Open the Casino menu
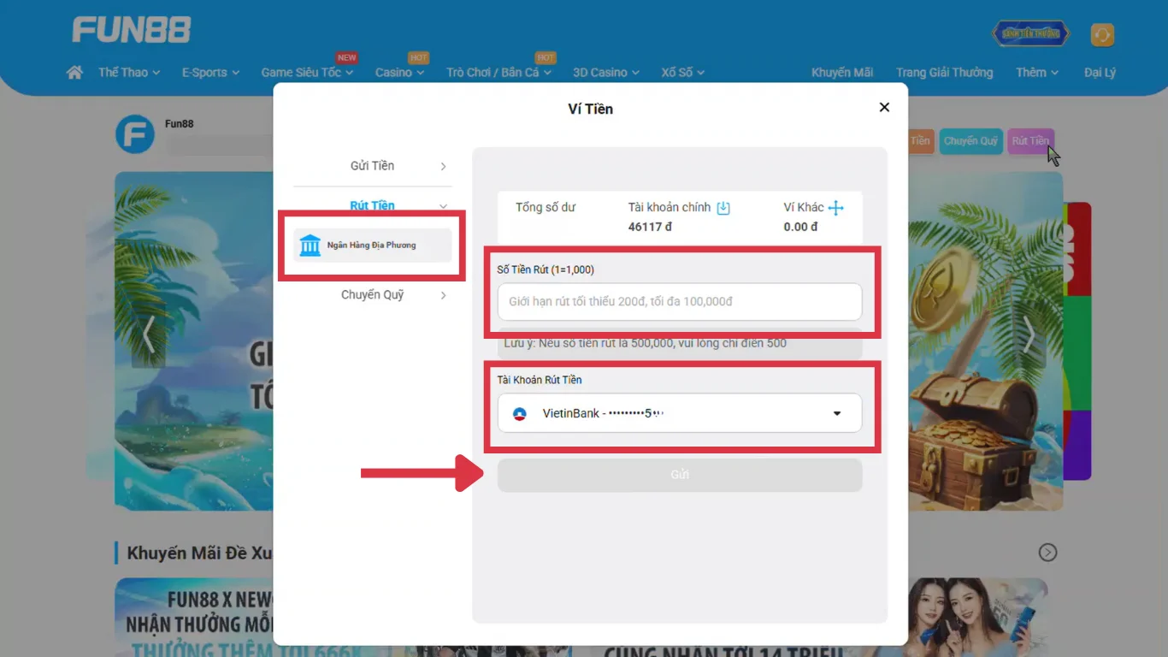1168x657 pixels. (x=399, y=73)
